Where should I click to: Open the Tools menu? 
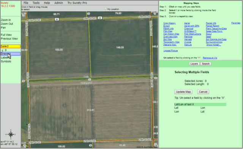[x=36, y=3]
